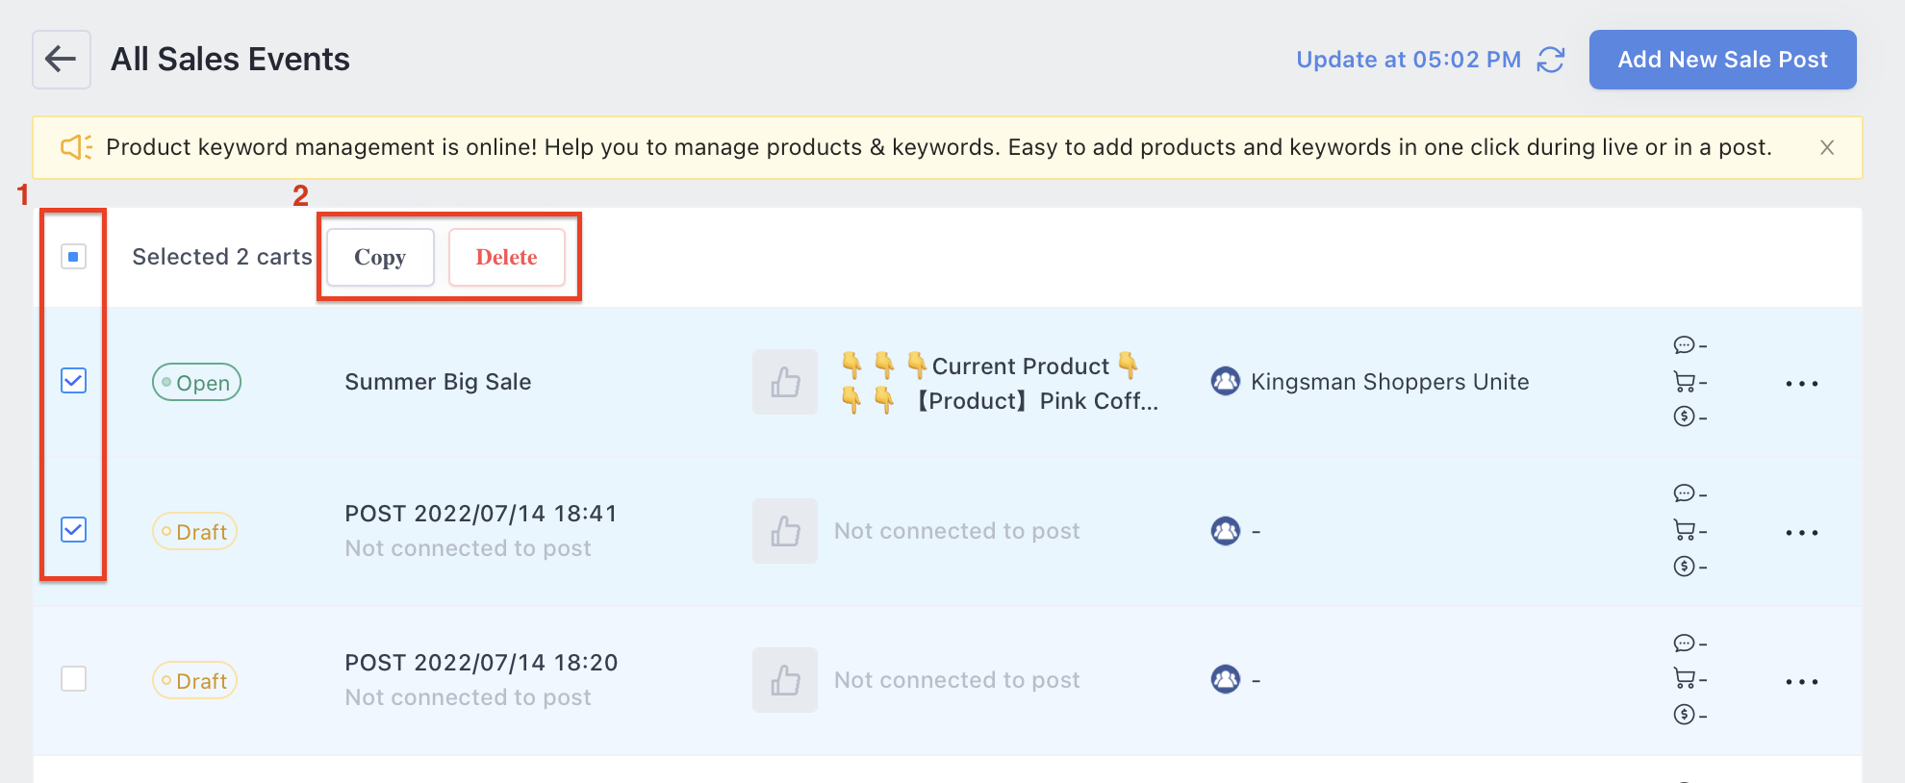Click the Copy button
This screenshot has width=1905, height=783.
(x=380, y=257)
